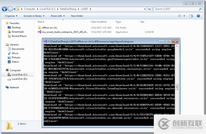Select the offline-en-chs folder name
Screen dimensions: 206x134
(49, 28)
